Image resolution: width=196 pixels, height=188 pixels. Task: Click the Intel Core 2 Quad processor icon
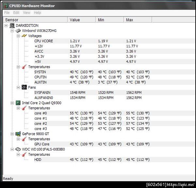point(18,103)
